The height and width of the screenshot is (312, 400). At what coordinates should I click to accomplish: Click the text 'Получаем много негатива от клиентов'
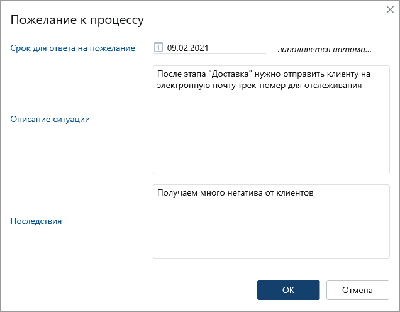click(x=235, y=193)
